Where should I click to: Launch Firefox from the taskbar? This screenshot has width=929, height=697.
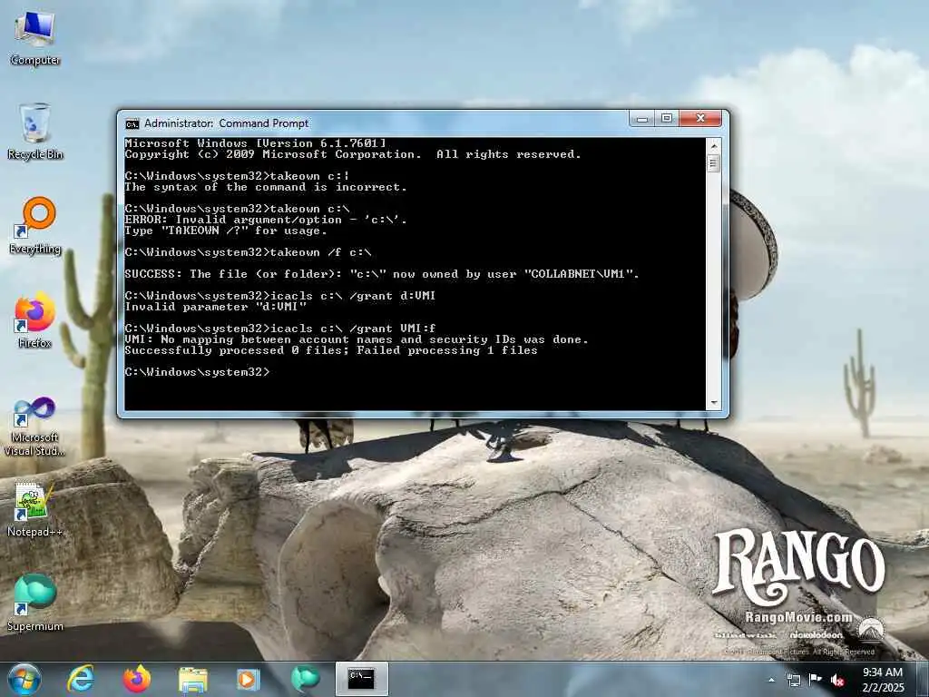137,679
